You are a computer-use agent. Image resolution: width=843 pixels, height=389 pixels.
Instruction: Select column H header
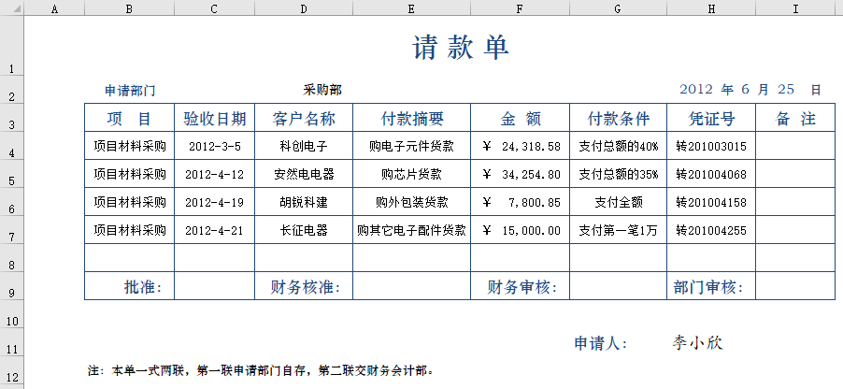(x=710, y=8)
